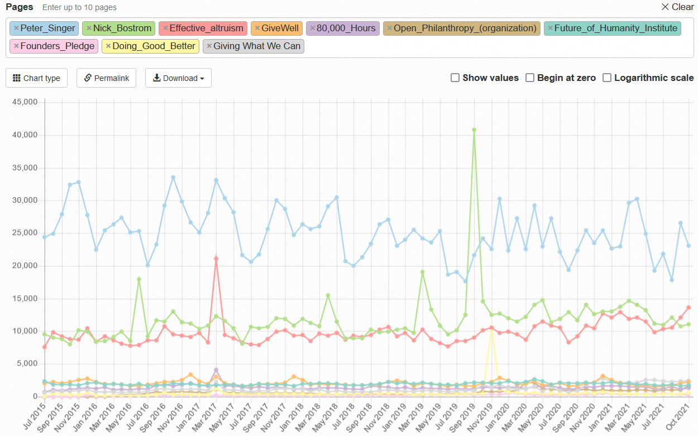Open the Chart type selector
This screenshot has width=698, height=436.
point(36,78)
